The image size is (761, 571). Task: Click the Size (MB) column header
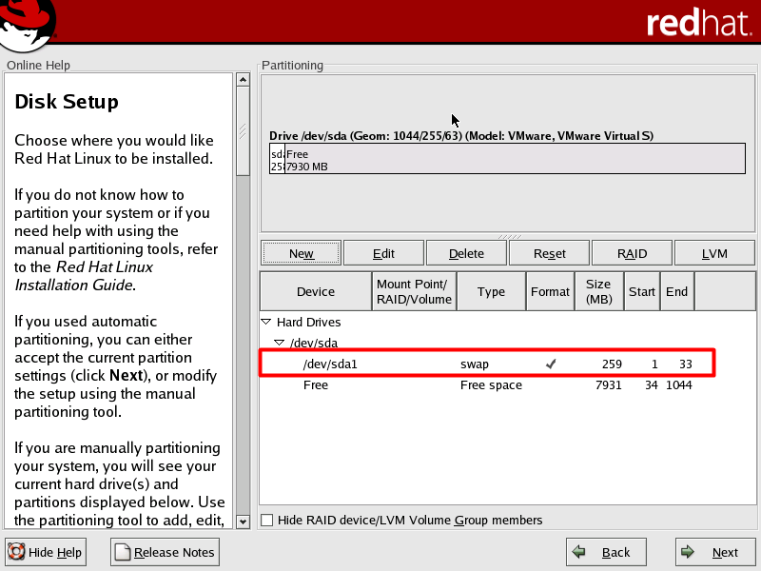pyautogui.click(x=599, y=291)
